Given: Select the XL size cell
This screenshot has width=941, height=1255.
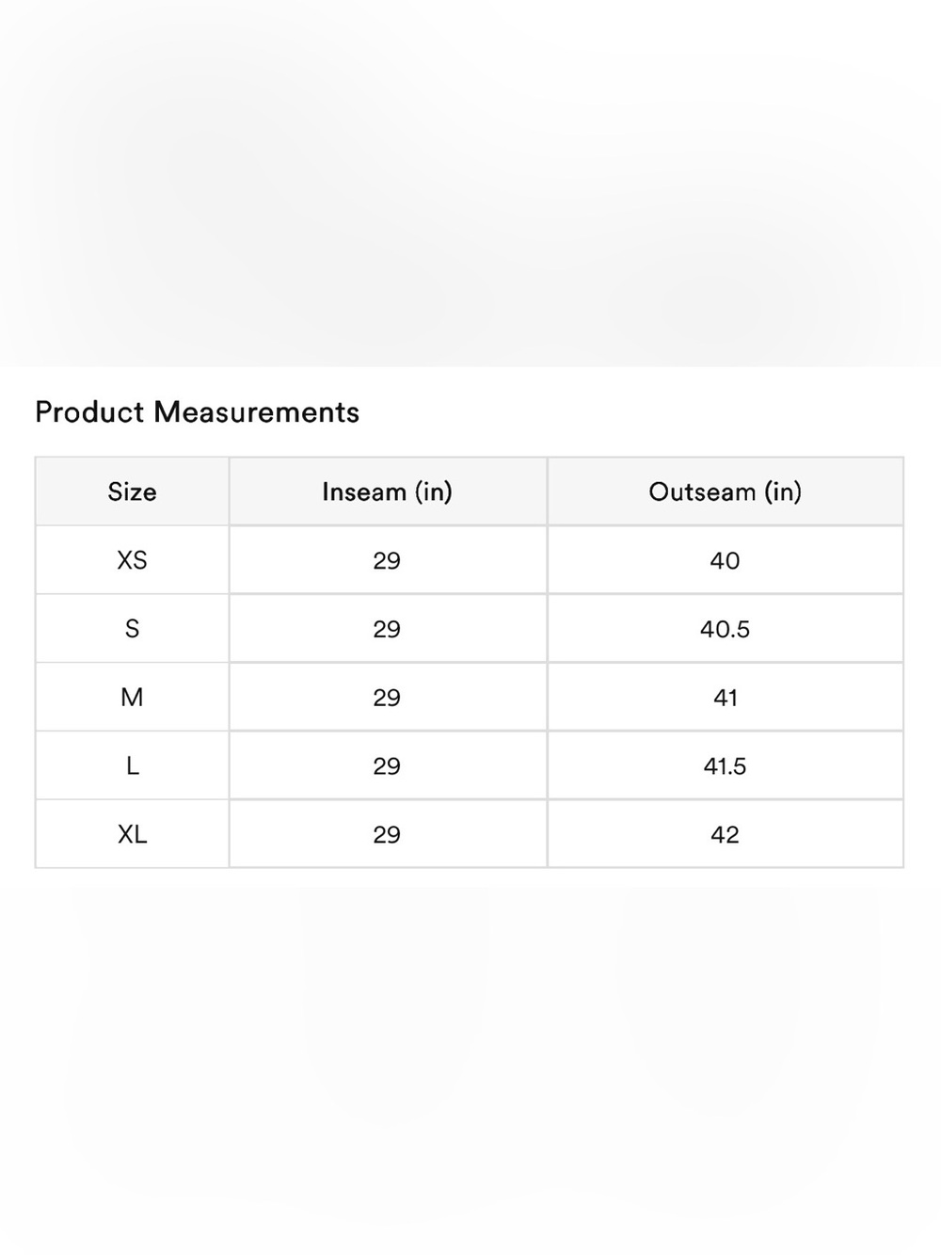Looking at the screenshot, I should point(132,834).
